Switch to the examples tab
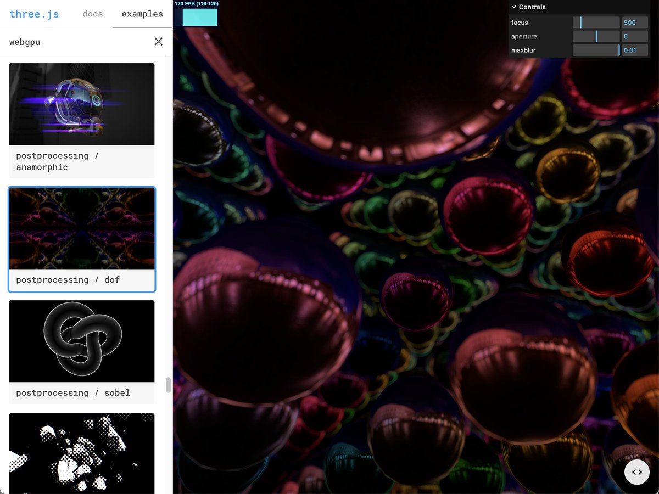 (x=142, y=14)
